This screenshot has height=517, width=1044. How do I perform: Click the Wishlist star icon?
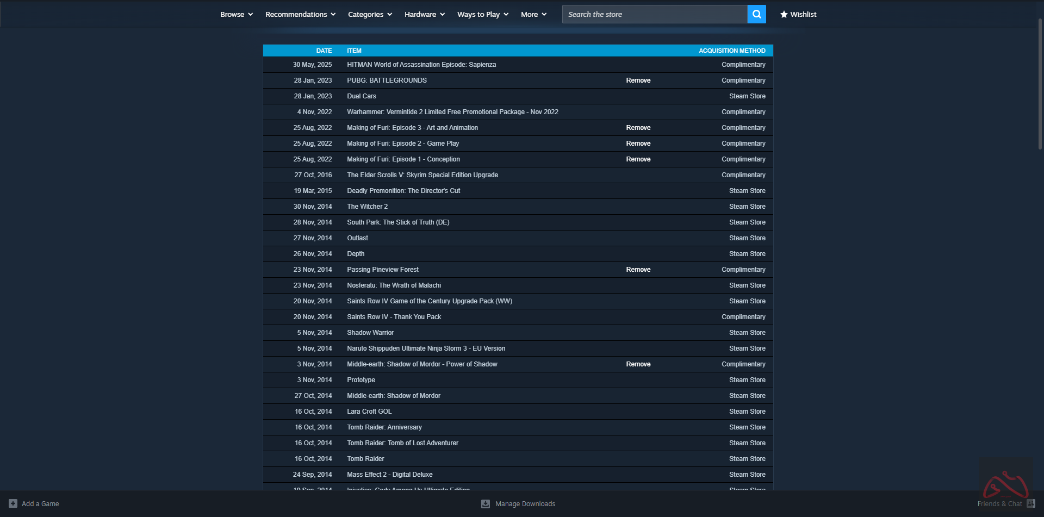(x=784, y=14)
